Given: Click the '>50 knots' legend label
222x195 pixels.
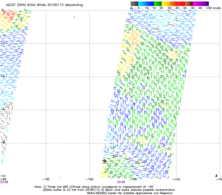Looking at the screenshot, I should (213, 8).
